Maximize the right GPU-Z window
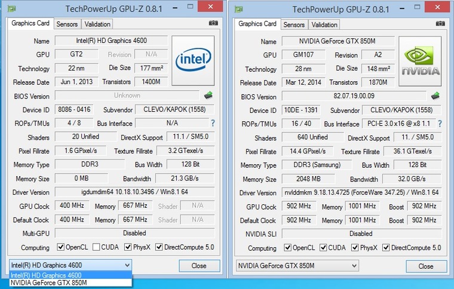The width and height of the screenshot is (454, 289). coord(417,7)
